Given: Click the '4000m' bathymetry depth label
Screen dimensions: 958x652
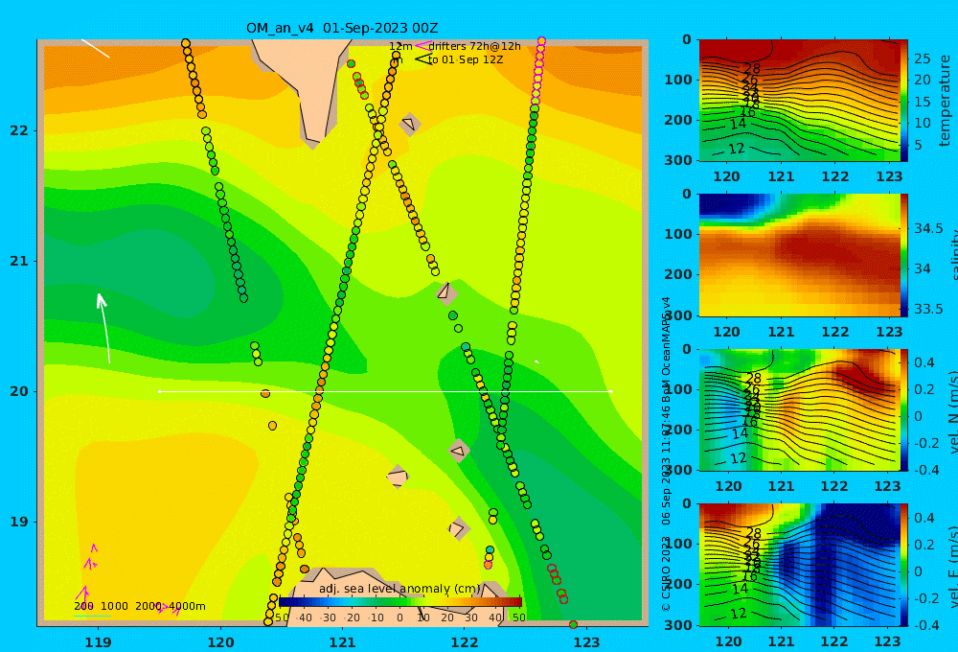Looking at the screenshot, I should [x=187, y=606].
